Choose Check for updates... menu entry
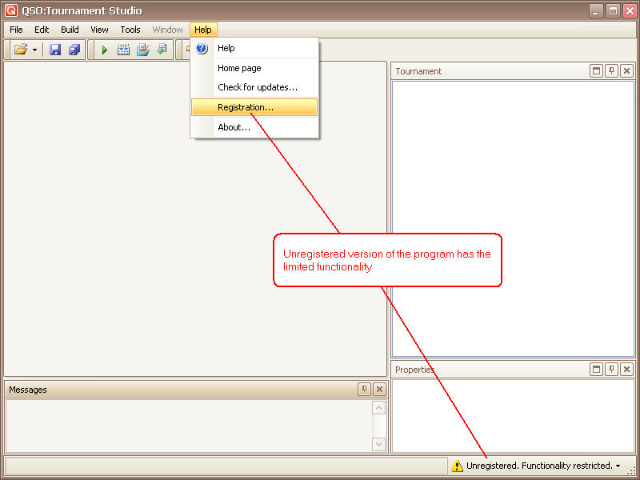Image resolution: width=640 pixels, height=480 pixels. click(258, 87)
